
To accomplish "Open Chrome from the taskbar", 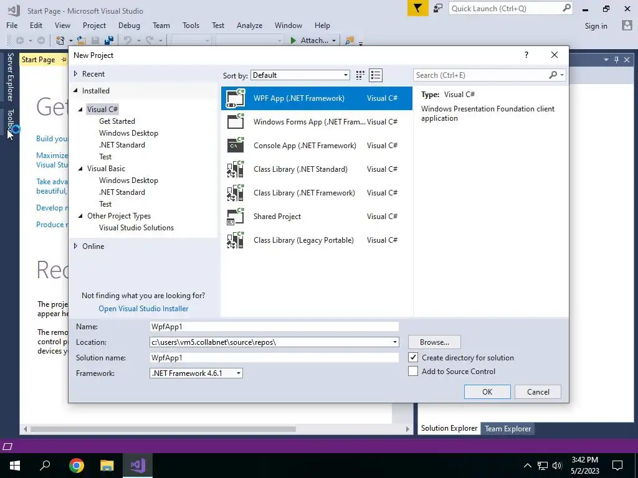I will 77,466.
